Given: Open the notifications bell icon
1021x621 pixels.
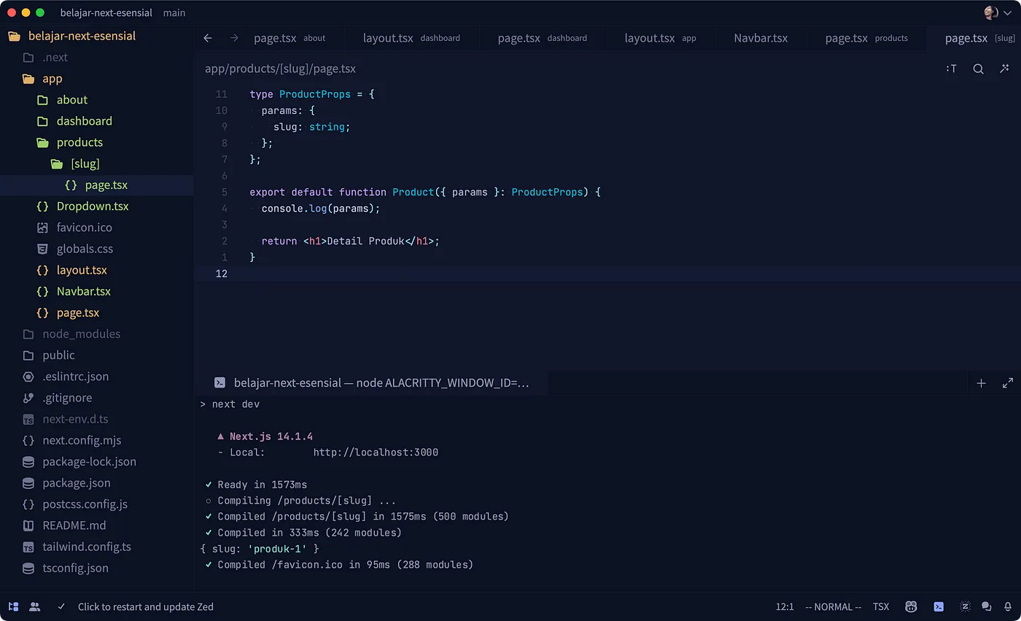Looking at the screenshot, I should (1007, 606).
